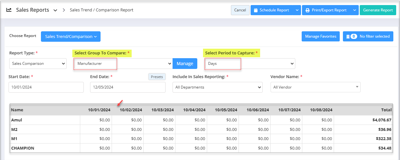Click the Sales Trend / Comparison Report breadcrumb
Image resolution: width=400 pixels, height=160 pixels.
point(102,10)
